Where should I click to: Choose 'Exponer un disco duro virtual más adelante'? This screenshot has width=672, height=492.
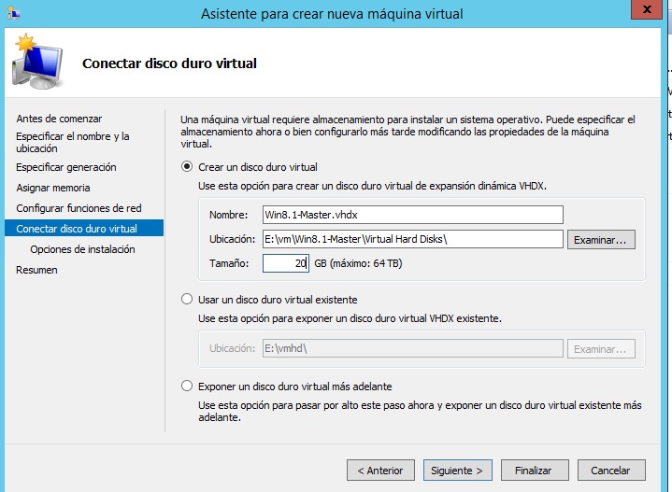(187, 386)
